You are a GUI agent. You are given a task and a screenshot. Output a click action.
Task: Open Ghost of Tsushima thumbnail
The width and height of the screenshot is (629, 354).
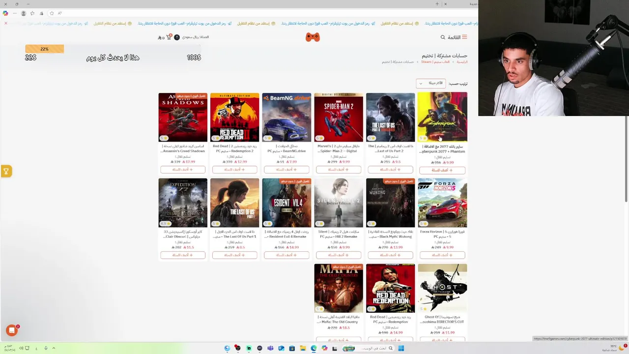coord(442,288)
